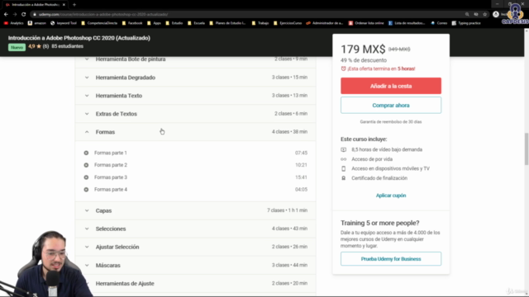The height and width of the screenshot is (297, 529).
Task: Open the Lista de resultados bookmark
Action: [407, 23]
